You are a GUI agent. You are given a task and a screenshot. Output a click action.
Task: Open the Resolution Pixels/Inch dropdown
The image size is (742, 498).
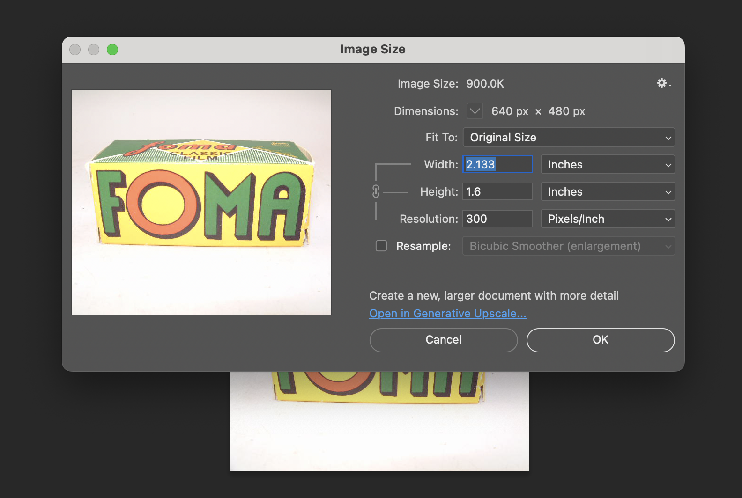point(608,219)
